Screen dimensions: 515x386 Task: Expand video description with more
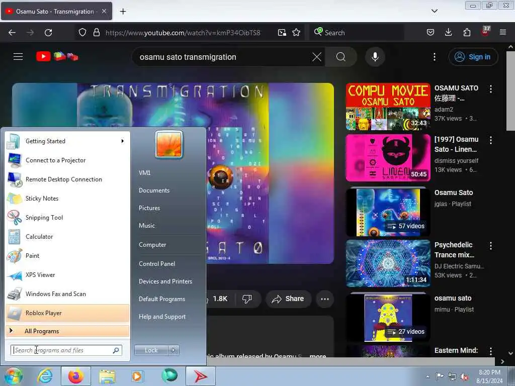(x=318, y=356)
